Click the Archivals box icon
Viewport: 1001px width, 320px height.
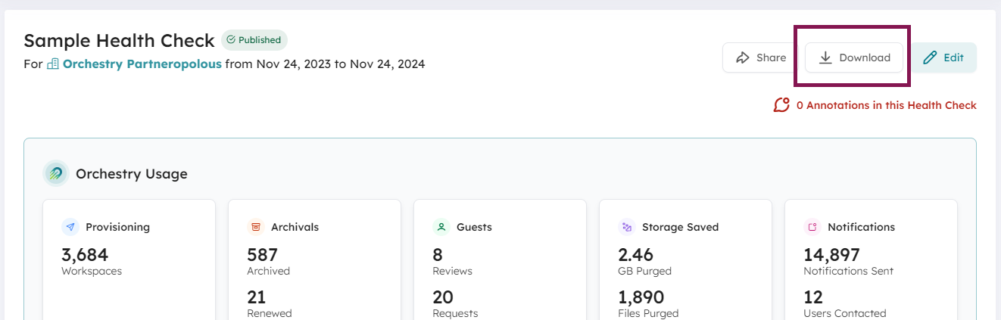point(256,227)
